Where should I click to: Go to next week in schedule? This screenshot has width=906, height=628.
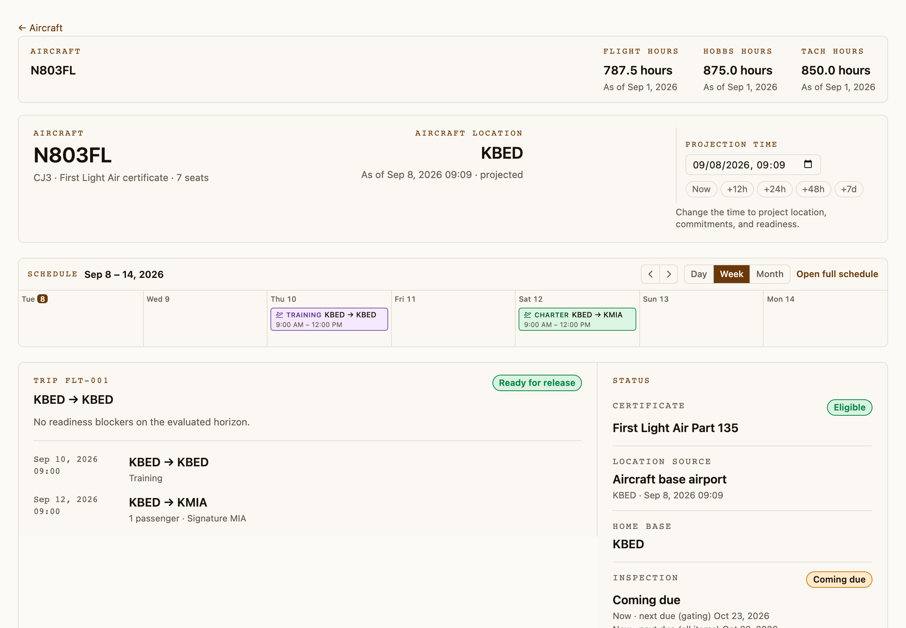point(668,274)
